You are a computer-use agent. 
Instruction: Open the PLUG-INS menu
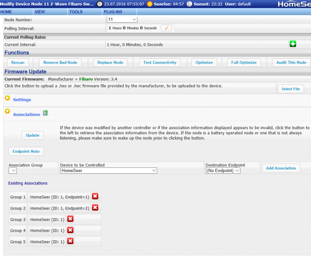click(x=112, y=12)
